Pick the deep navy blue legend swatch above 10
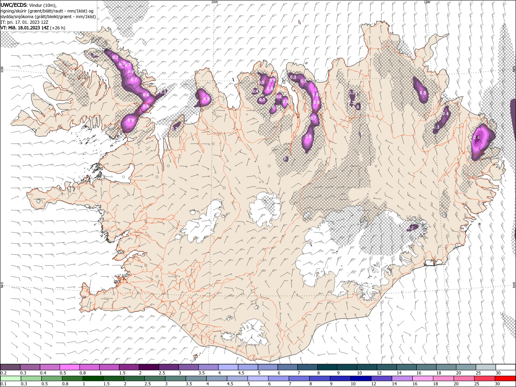516x387 pixels. [x=360, y=378]
